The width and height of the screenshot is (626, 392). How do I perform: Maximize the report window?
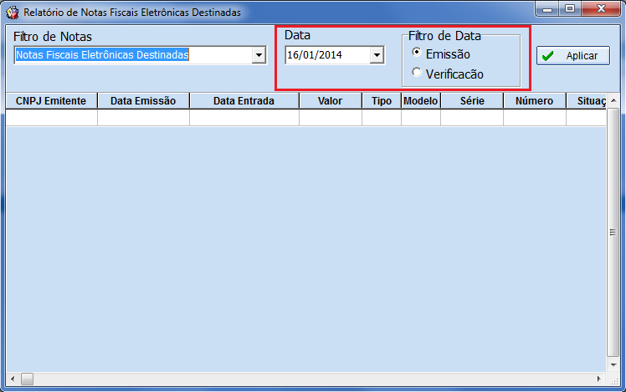tap(571, 11)
